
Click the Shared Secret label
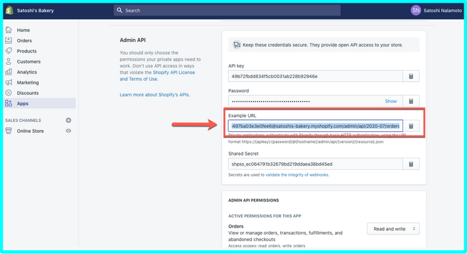[243, 154]
